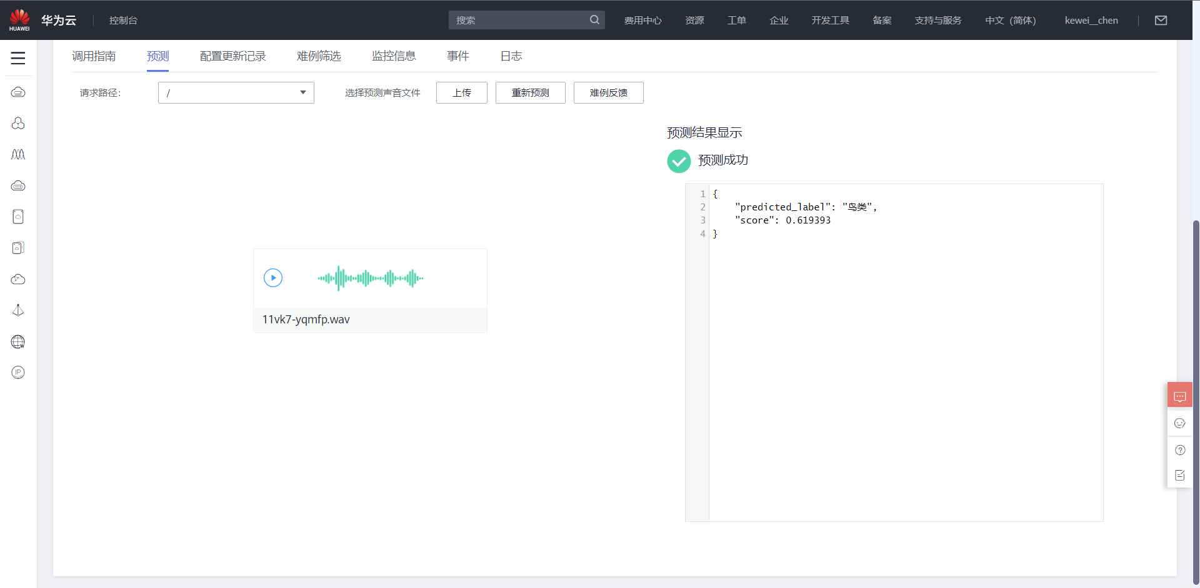Switch to the 难例筛选 tab
Screen dimensions: 1200x588
319,56
